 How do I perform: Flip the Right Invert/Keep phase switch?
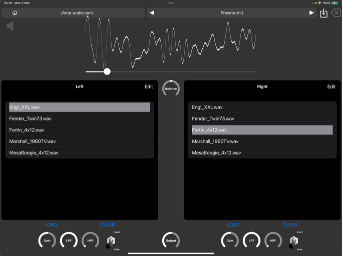pos(294,241)
